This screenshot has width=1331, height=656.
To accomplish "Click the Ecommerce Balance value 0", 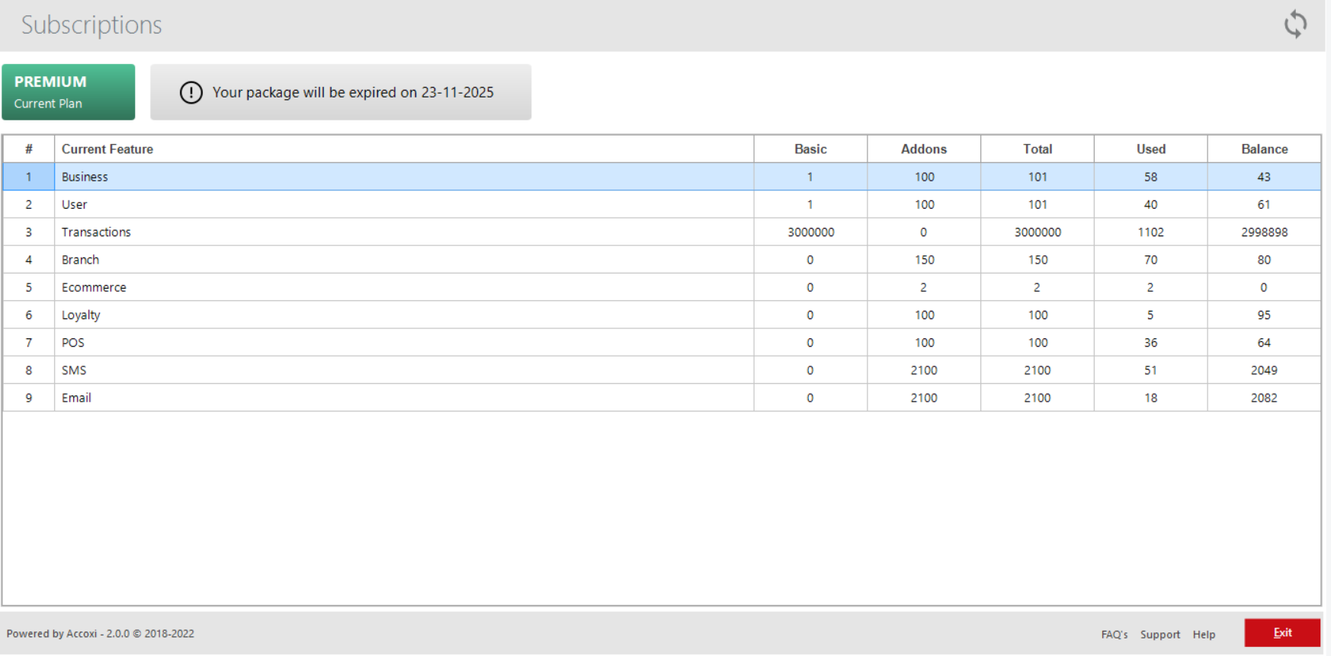I will 1264,287.
